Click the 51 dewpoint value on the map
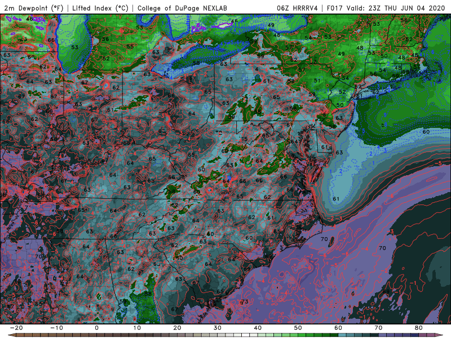451x338 pixels. [317, 81]
